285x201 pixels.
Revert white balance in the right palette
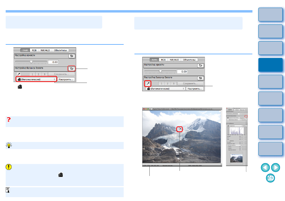pos(200,78)
